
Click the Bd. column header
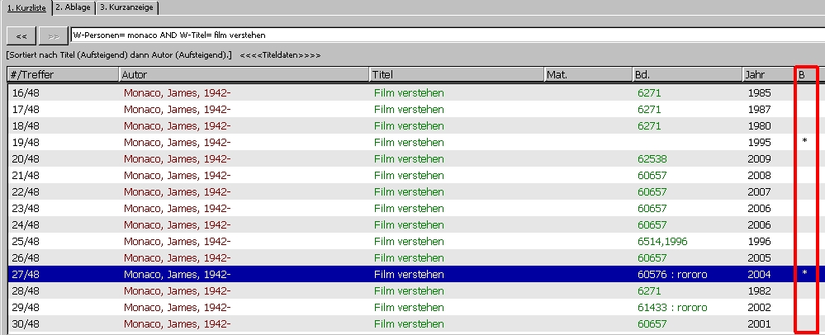(685, 75)
